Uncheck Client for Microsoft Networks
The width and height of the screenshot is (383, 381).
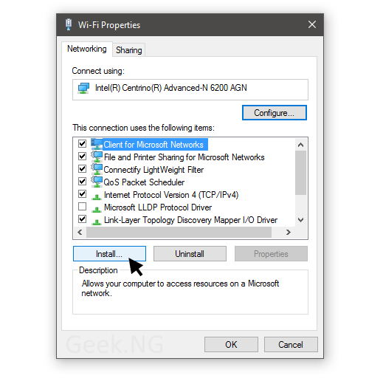[x=82, y=143]
